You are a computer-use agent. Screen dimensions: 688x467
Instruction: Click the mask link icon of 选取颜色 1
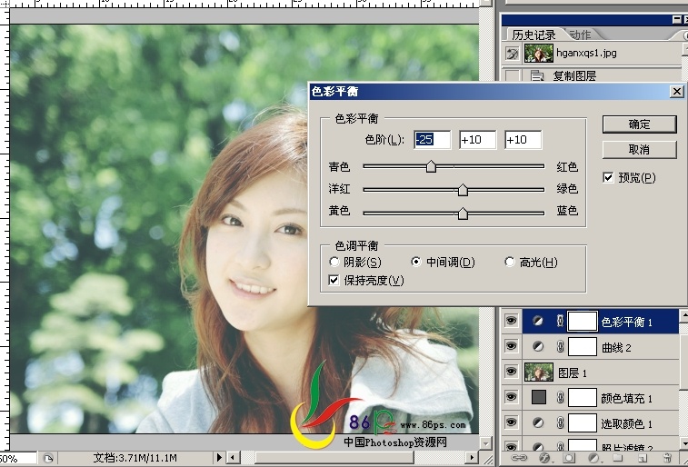pyautogui.click(x=560, y=422)
